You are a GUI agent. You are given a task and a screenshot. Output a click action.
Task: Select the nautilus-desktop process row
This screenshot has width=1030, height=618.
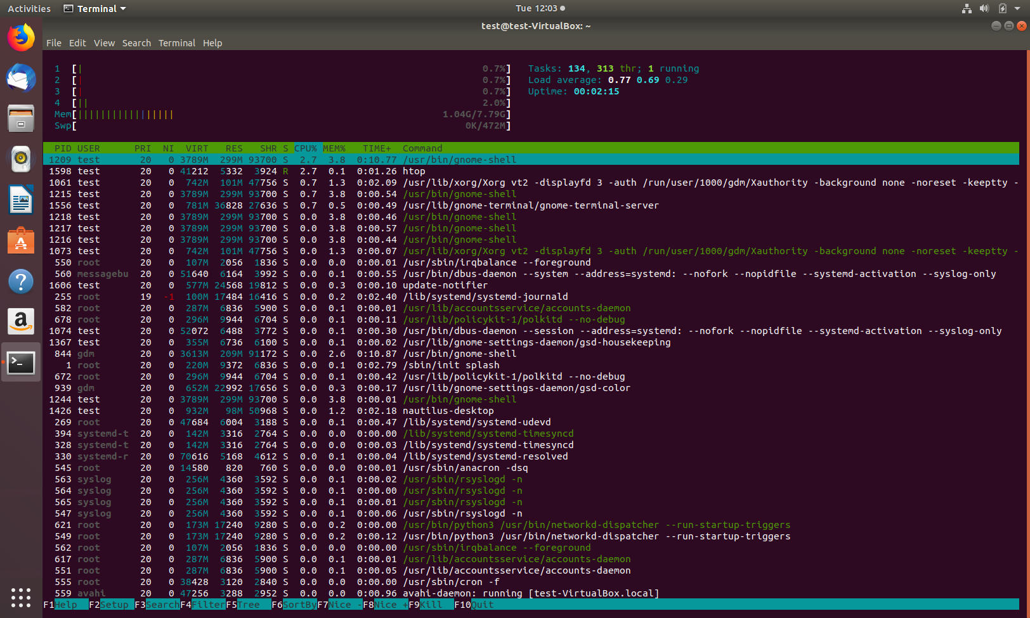(x=531, y=411)
